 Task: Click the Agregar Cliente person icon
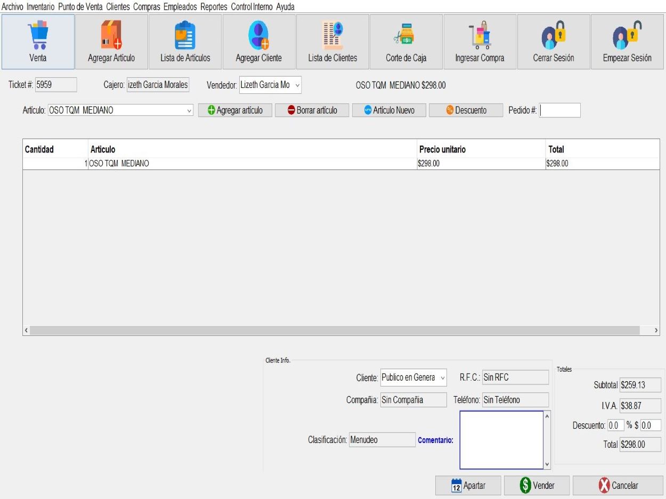[258, 35]
